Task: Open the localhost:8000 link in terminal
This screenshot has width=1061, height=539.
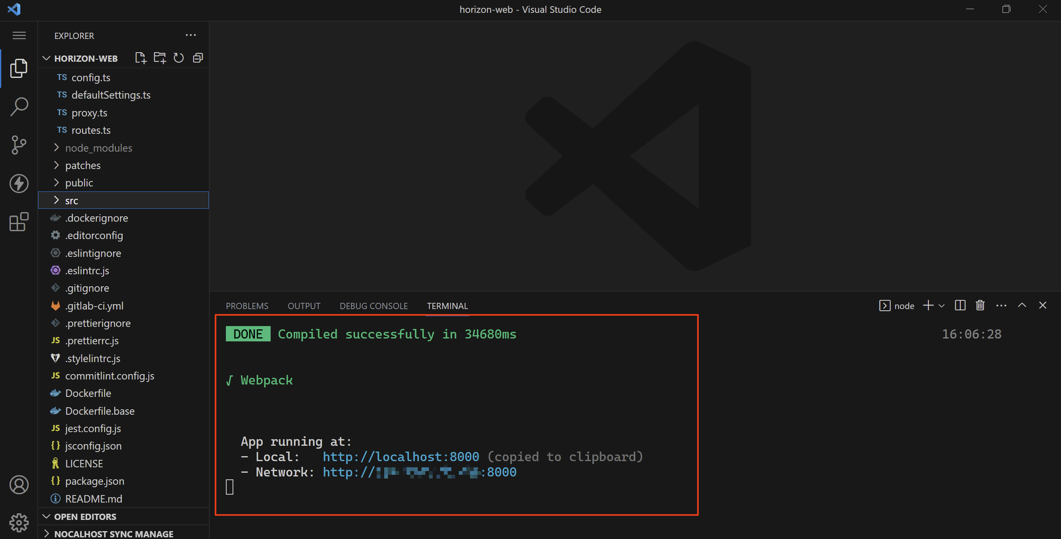Action: pos(401,457)
